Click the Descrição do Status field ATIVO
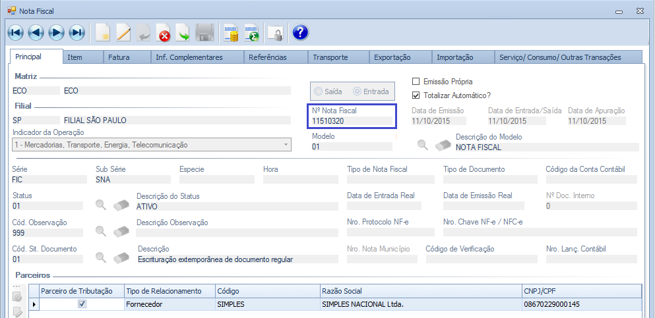This screenshot has width=655, height=318. point(237,206)
